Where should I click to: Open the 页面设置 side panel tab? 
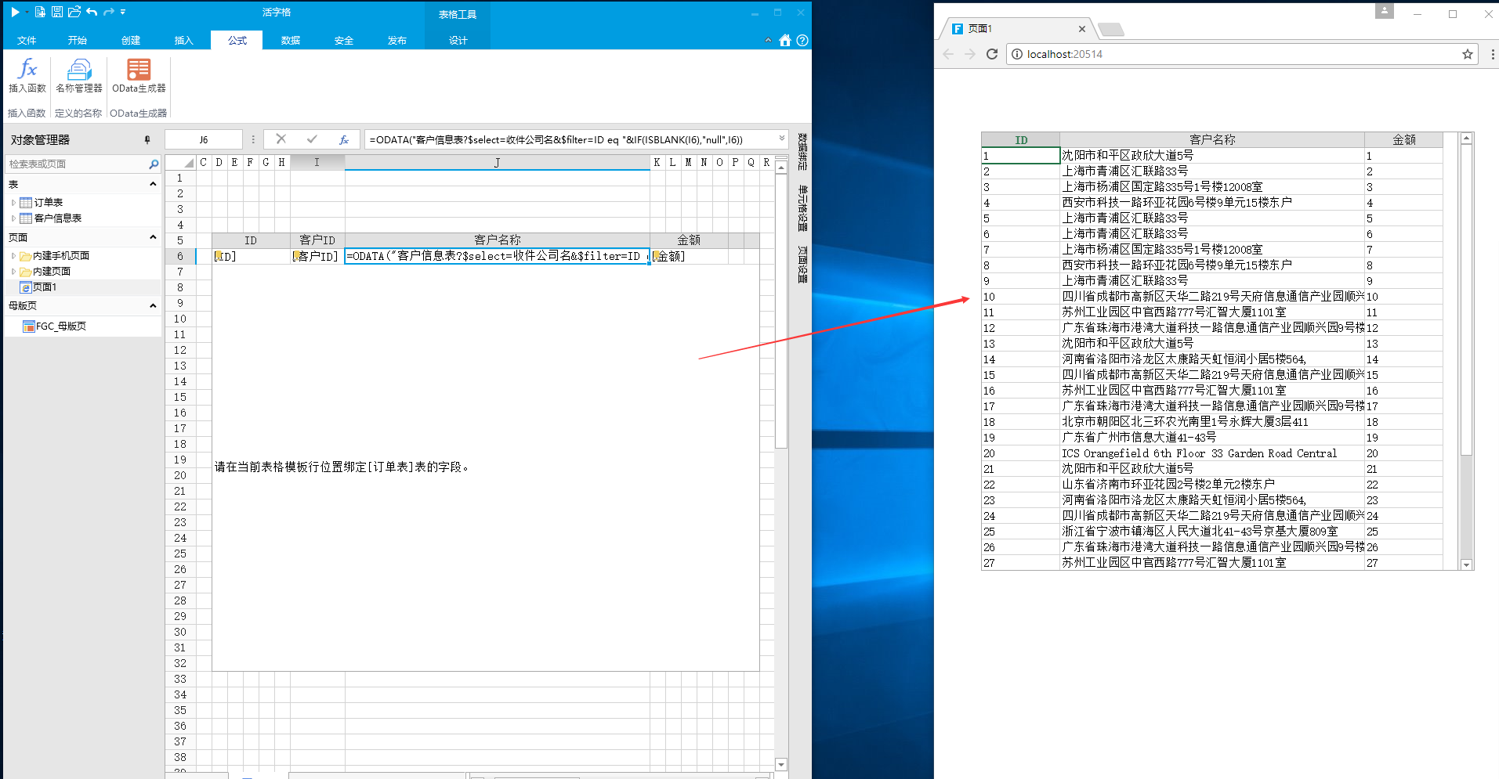(x=802, y=264)
